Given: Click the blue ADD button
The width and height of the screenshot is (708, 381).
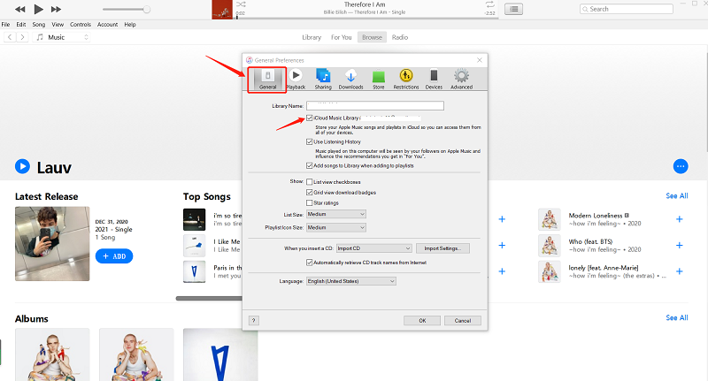Looking at the screenshot, I should click(x=114, y=256).
